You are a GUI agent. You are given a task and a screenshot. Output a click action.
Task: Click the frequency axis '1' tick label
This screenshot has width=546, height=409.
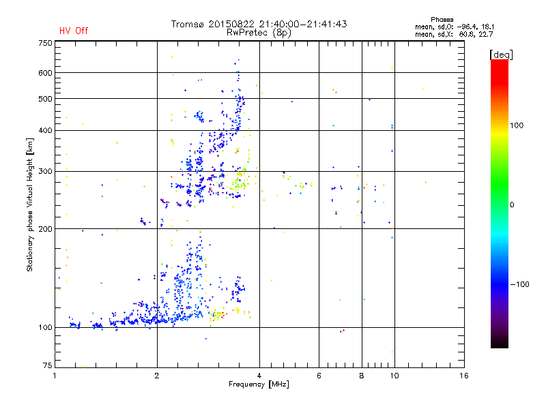point(55,376)
